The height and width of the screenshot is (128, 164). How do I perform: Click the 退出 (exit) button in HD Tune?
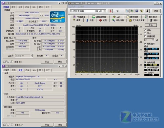(x=156, y=11)
